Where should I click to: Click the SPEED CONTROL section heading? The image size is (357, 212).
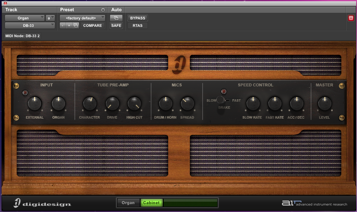256,85
